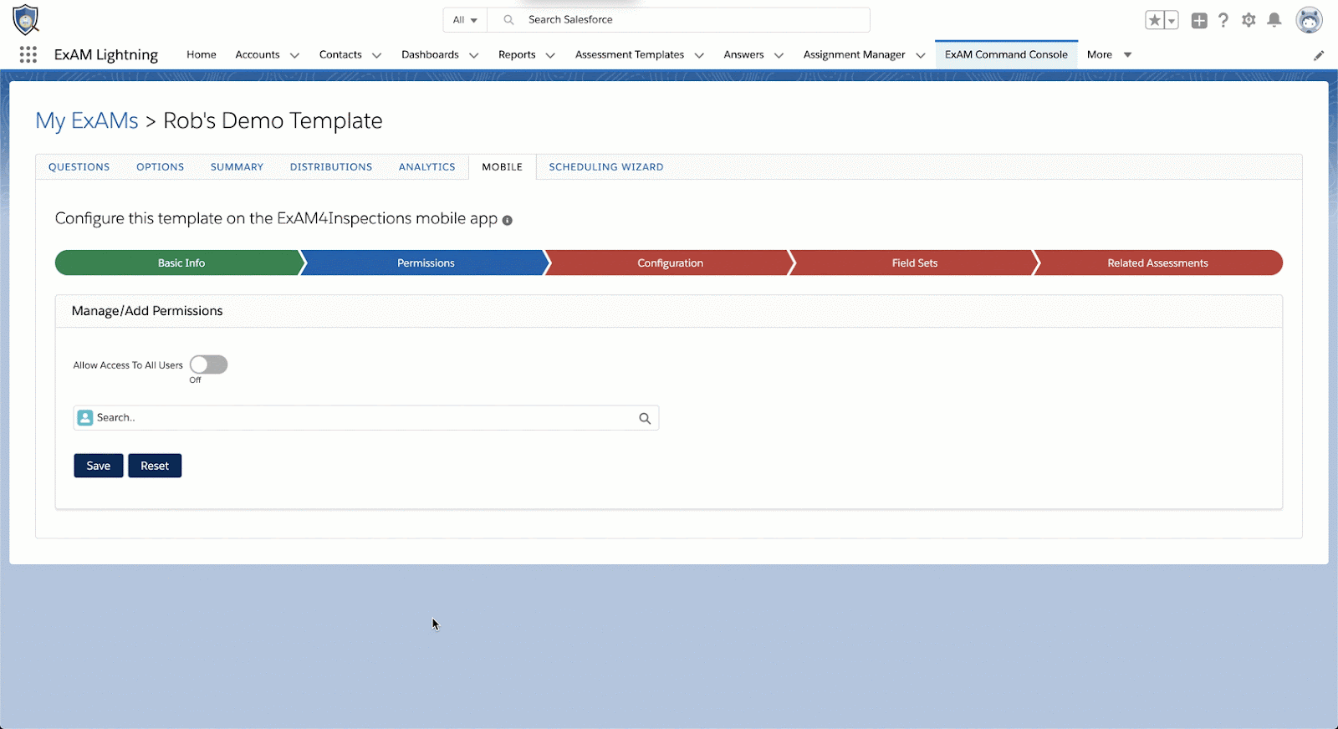
Task: Switch to the QUESTIONS tab
Action: tap(79, 167)
